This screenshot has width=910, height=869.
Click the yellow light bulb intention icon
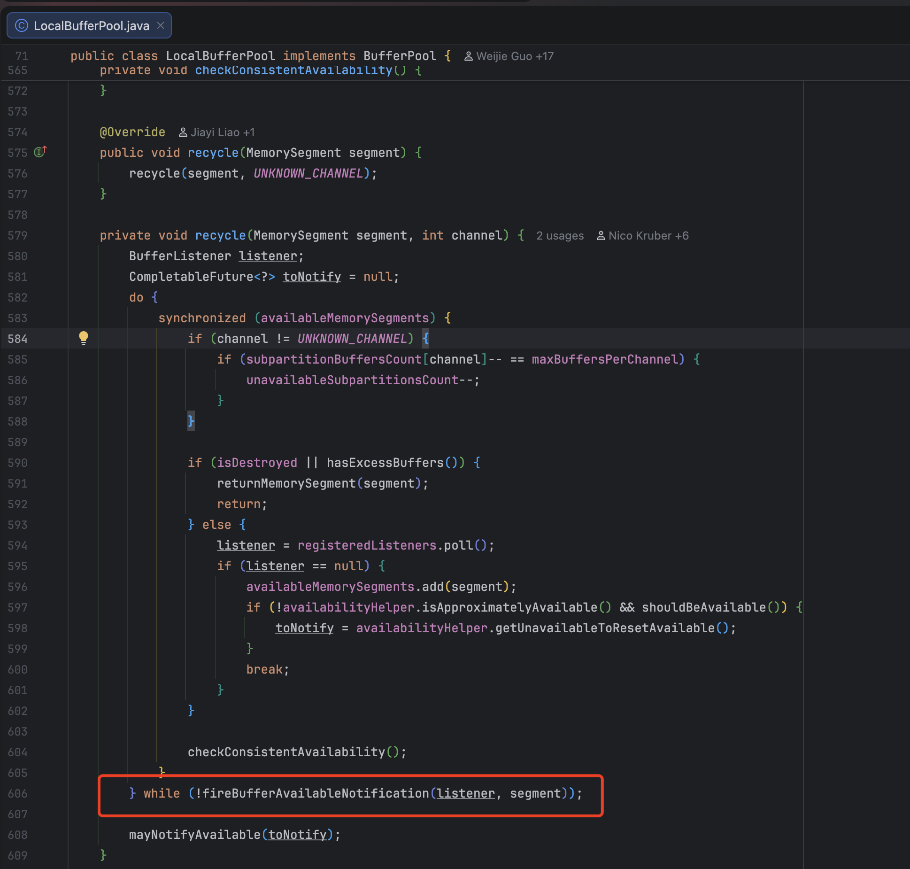(83, 338)
